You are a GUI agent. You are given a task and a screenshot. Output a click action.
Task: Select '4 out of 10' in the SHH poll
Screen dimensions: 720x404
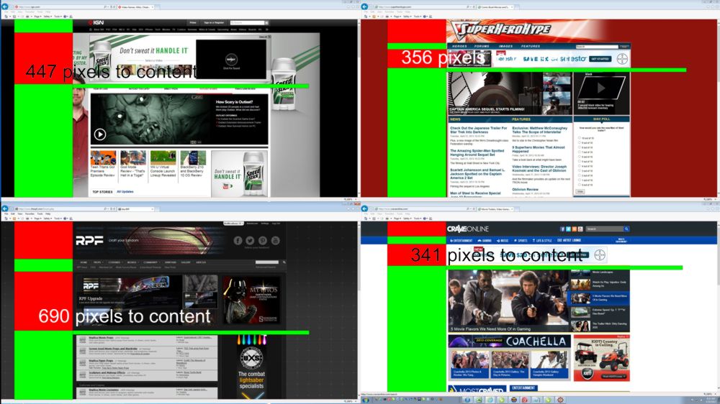tap(580, 166)
